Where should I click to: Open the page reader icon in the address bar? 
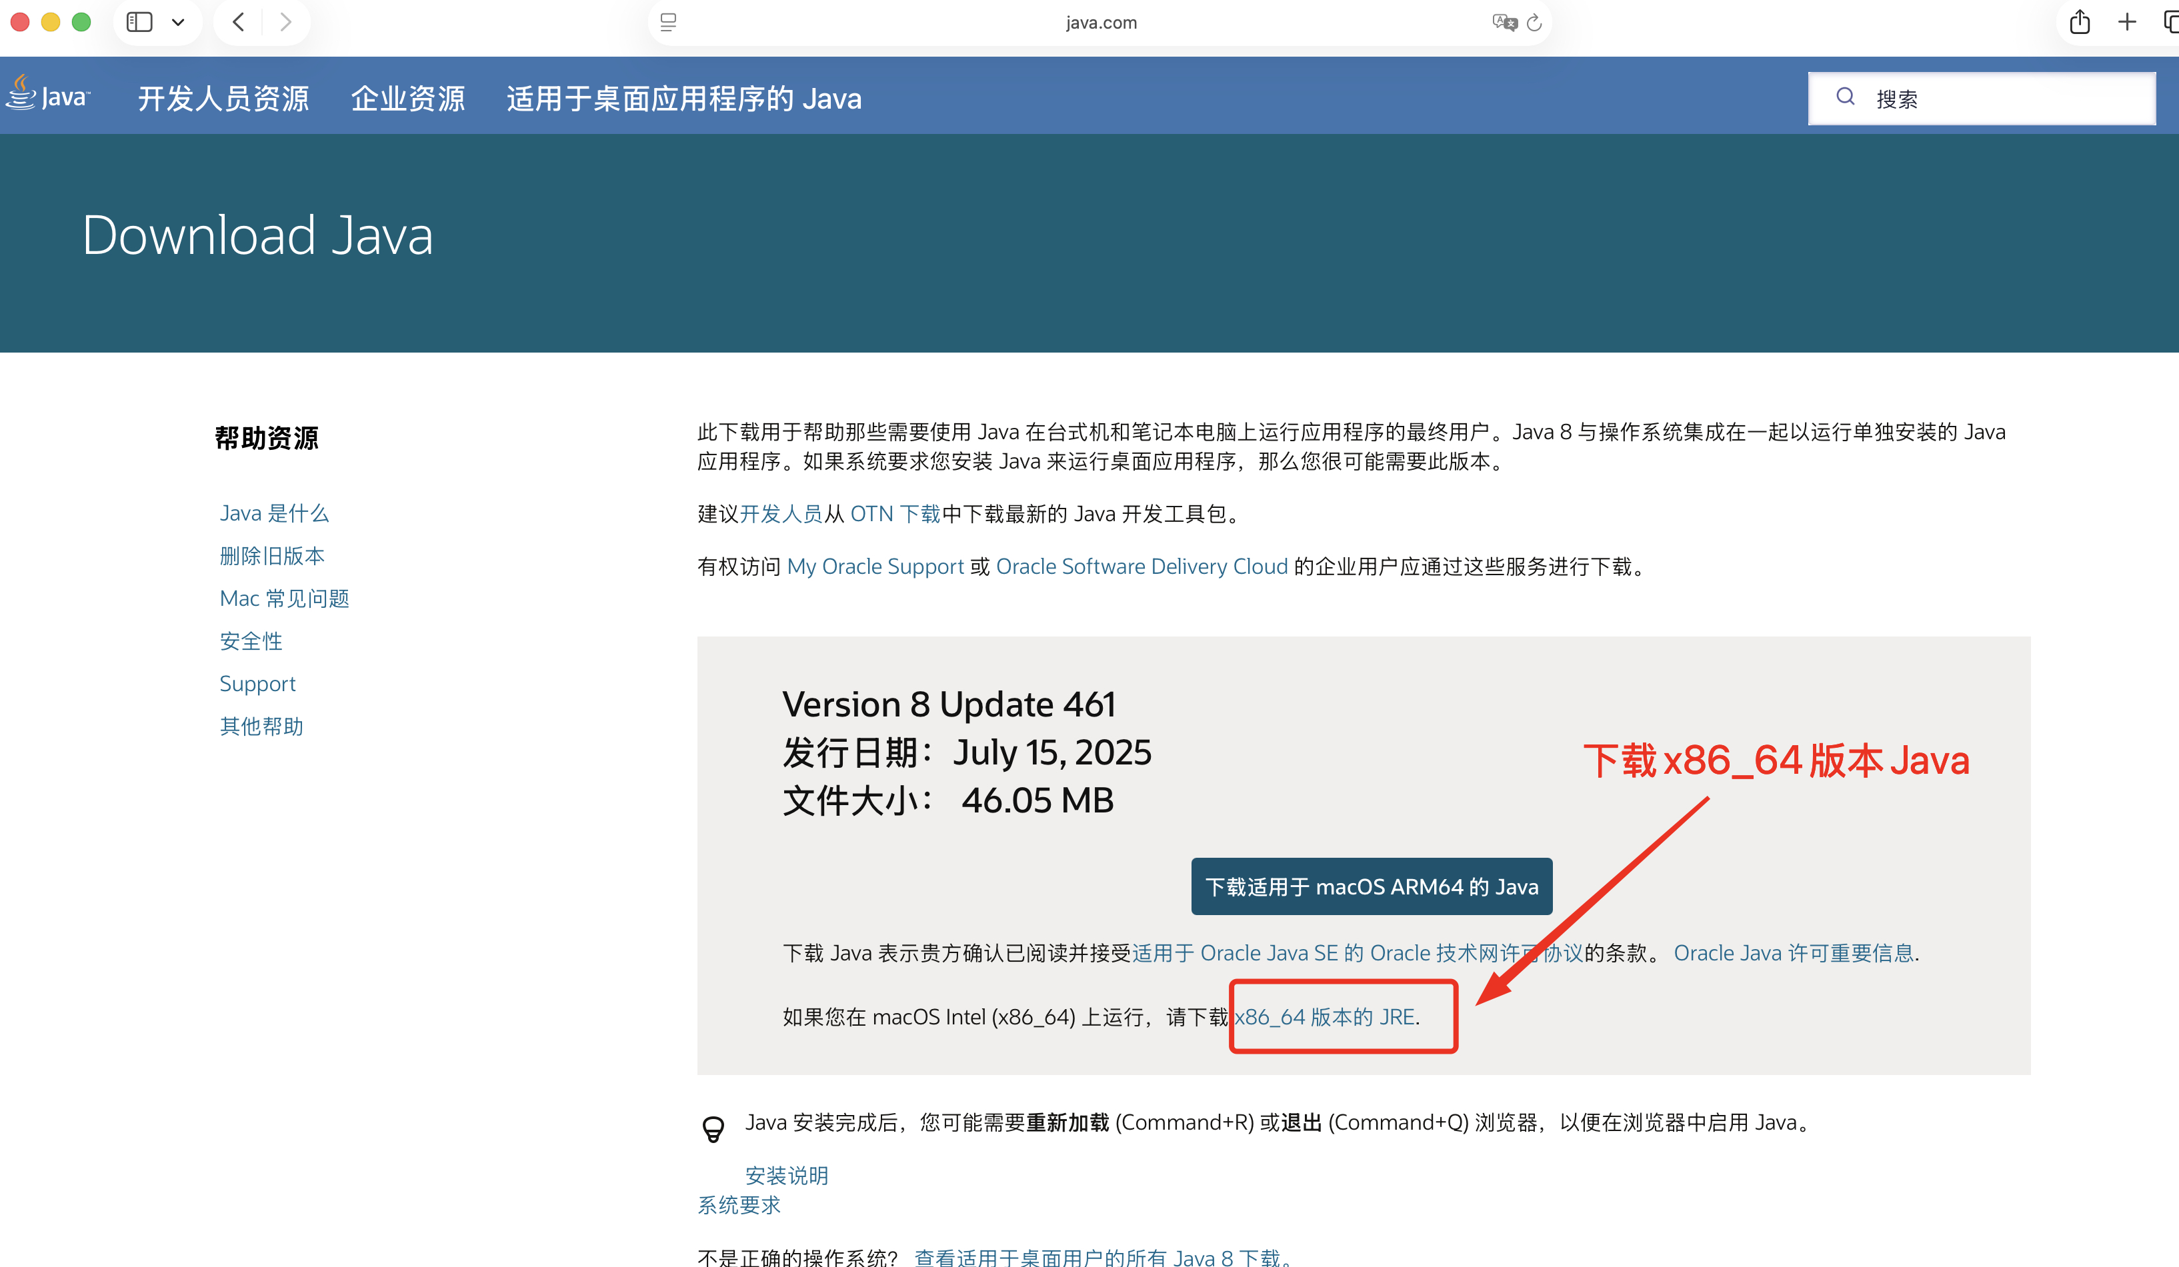pos(667,23)
